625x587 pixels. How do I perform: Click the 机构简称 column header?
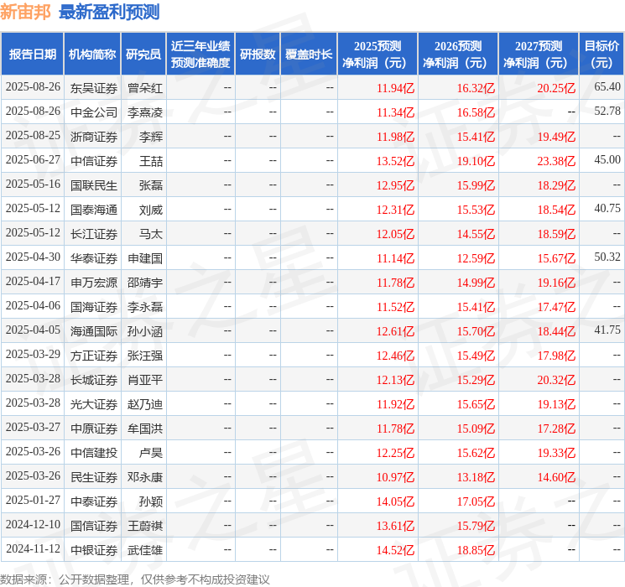[x=92, y=55]
